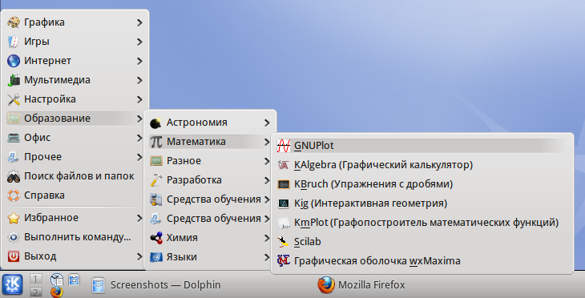
Task: Expand the Разное submenu arrow
Action: click(267, 161)
